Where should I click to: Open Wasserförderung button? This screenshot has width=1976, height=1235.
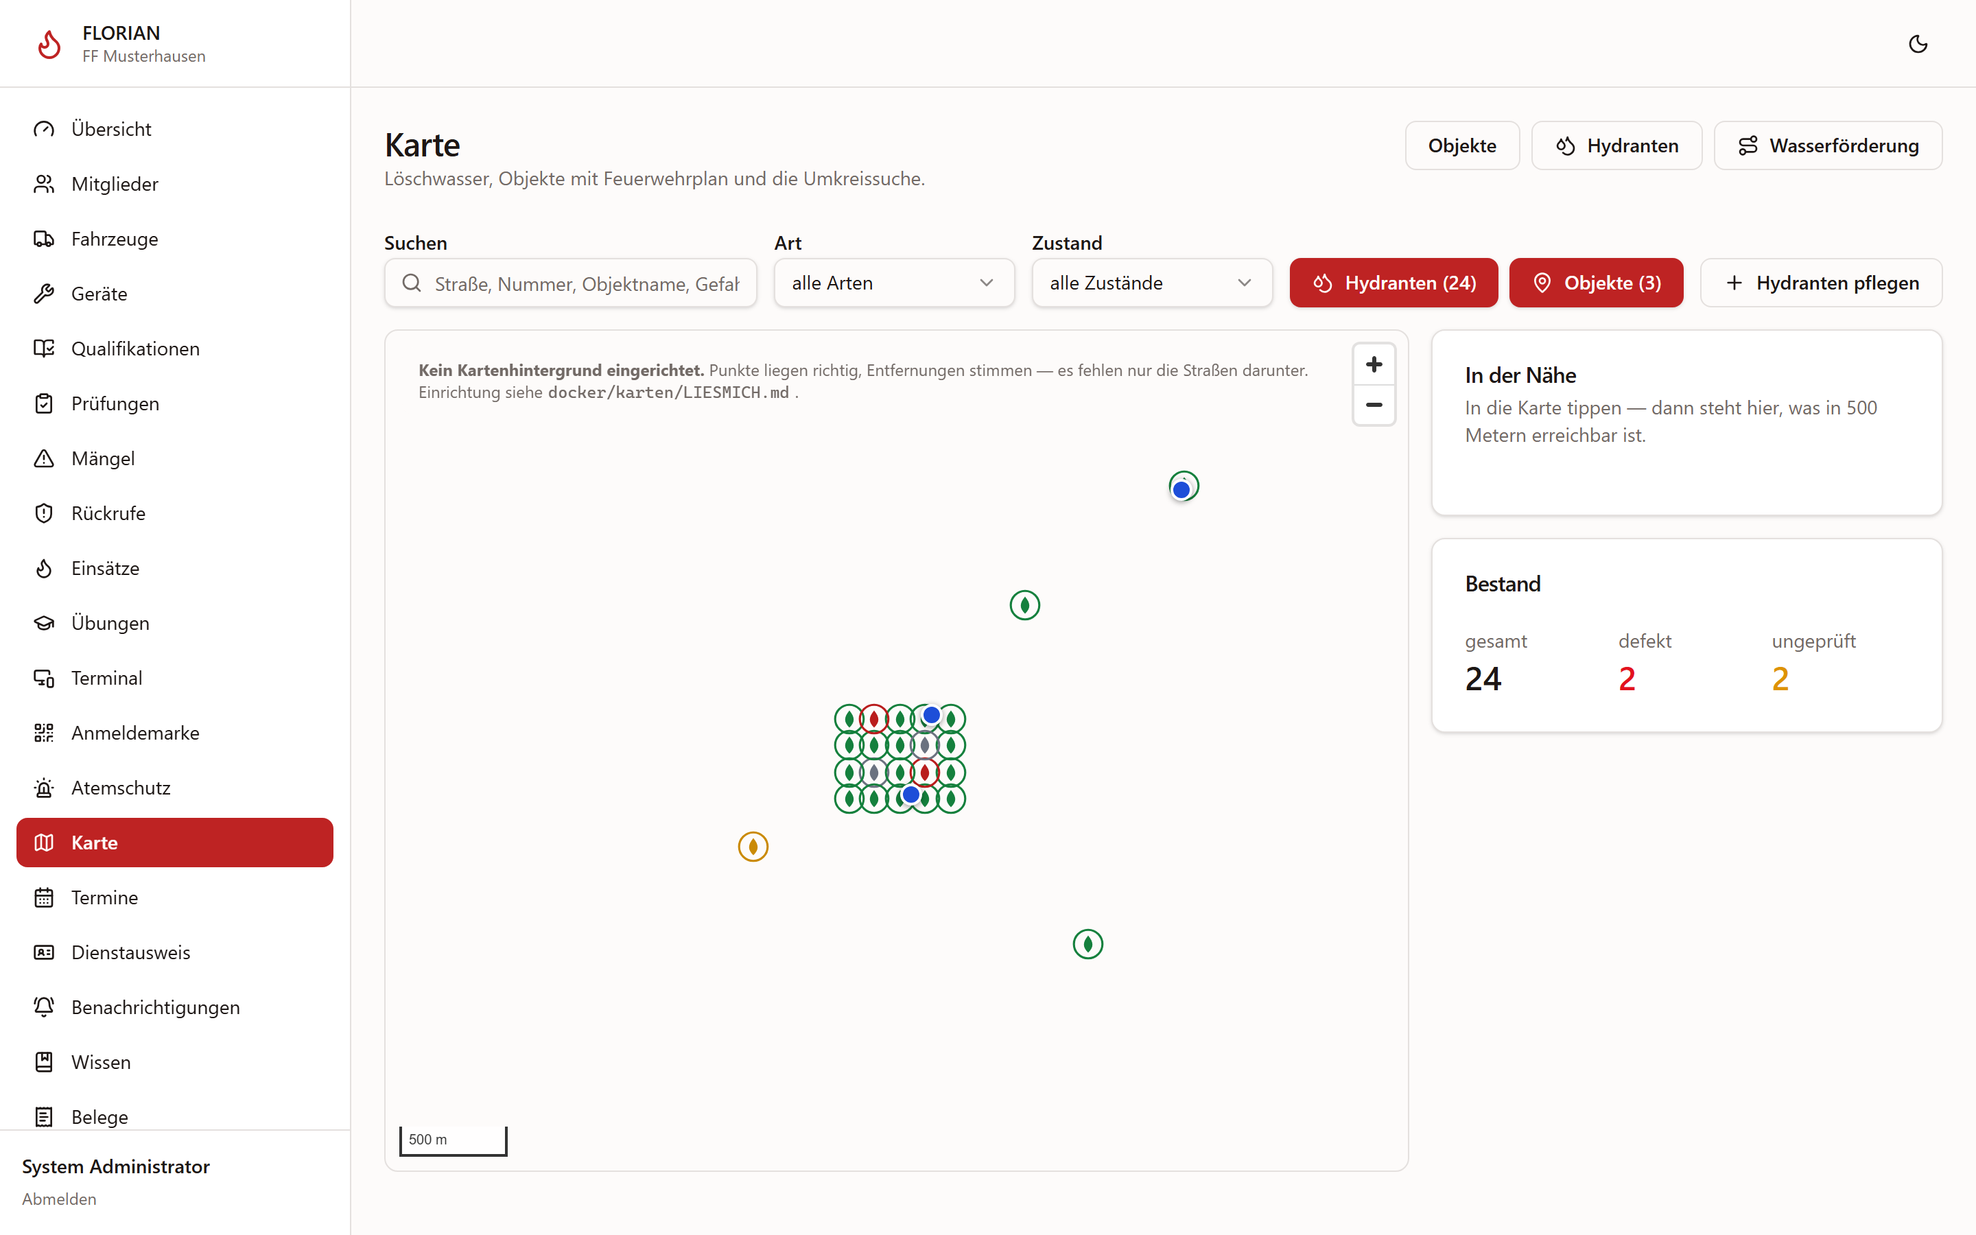[1827, 145]
